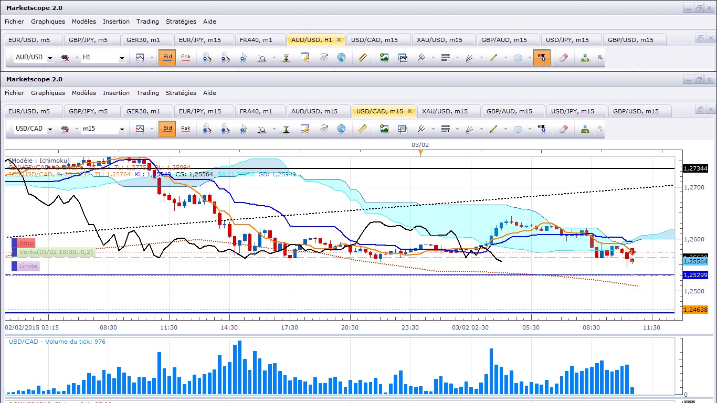The image size is (717, 403).
Task: Click the green vertical scale icon in USD/CAD toolbar
Action: [x=286, y=129]
